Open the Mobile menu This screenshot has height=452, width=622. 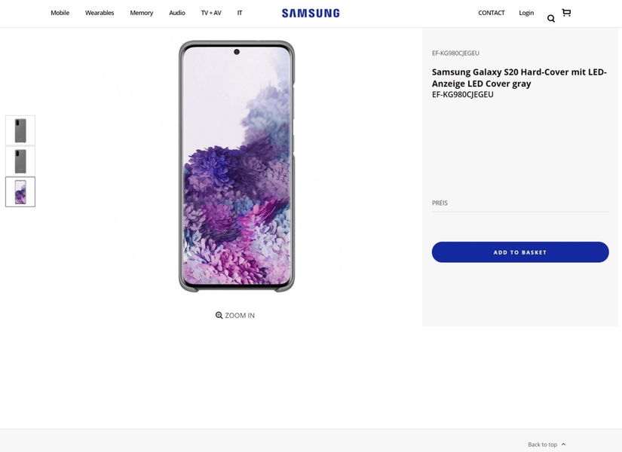60,13
